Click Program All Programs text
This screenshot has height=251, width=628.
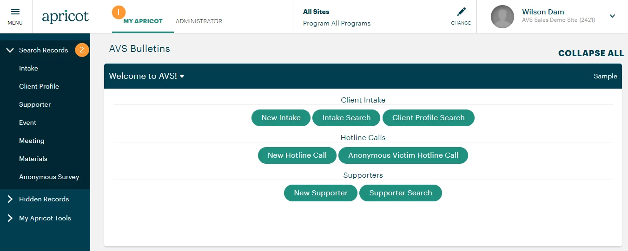click(x=337, y=23)
